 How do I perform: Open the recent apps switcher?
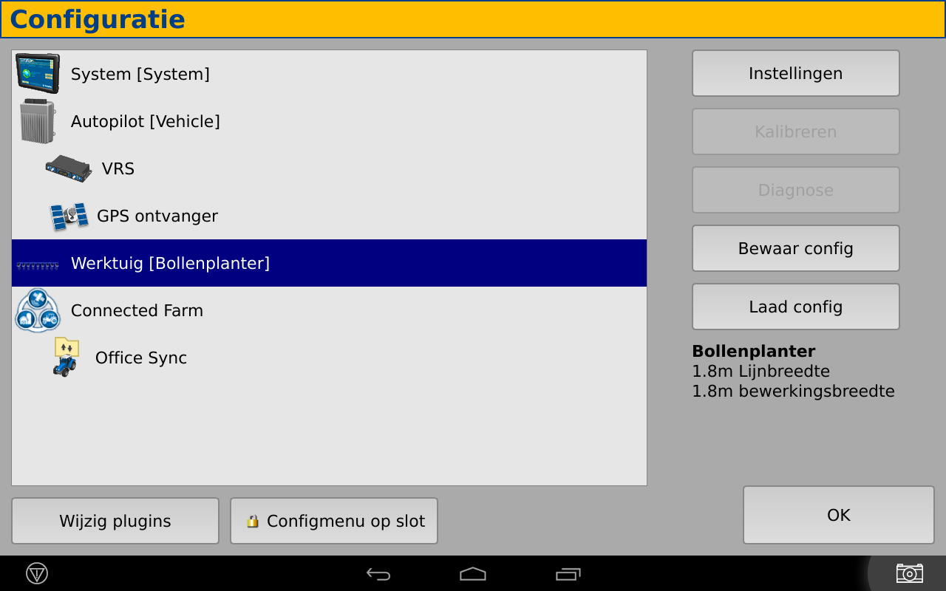pyautogui.click(x=568, y=574)
